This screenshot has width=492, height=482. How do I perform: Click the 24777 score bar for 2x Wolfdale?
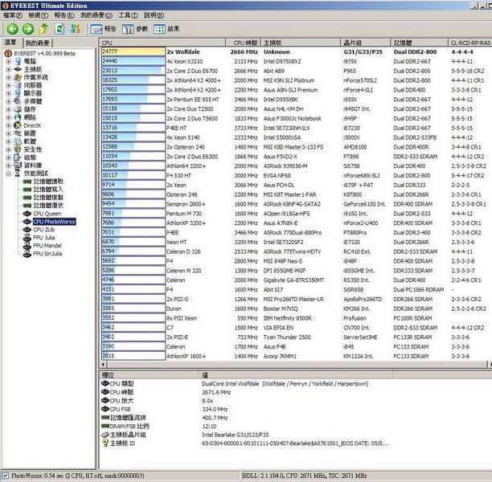pos(133,51)
